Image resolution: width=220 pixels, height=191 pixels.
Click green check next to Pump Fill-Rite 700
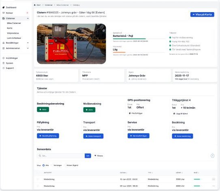pos(170,42)
